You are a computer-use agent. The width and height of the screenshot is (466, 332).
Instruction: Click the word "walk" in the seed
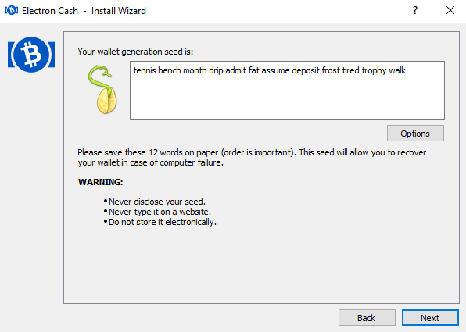click(x=397, y=70)
